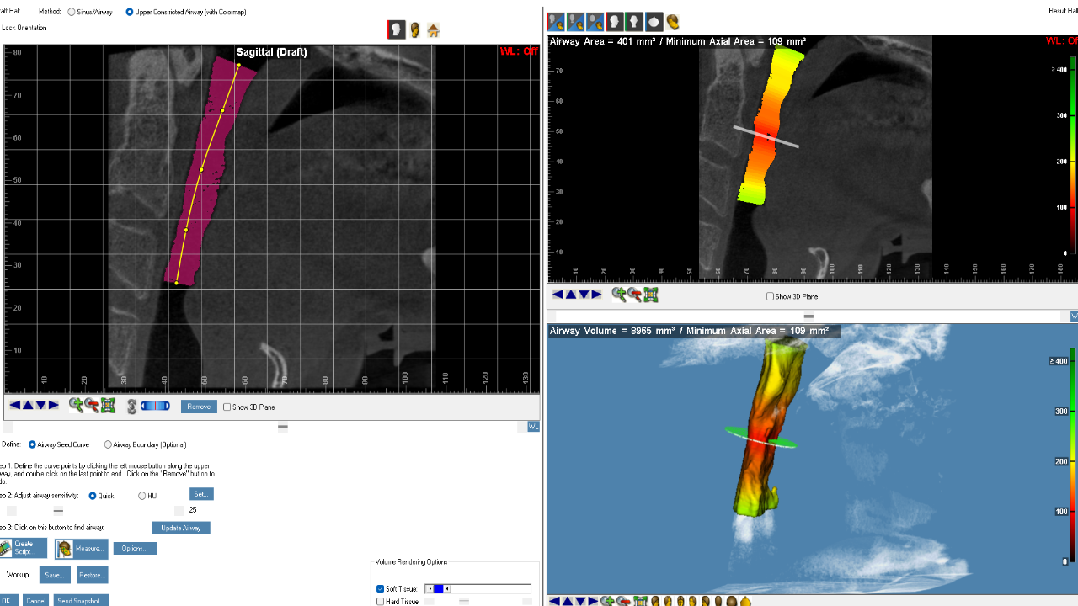Click the golden 3D head icon in the result toolbar

[x=673, y=22]
